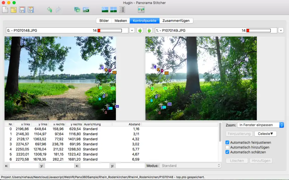This screenshot has height=180, width=289.
Task: Click the add images toolbar icon
Action: point(77,10)
